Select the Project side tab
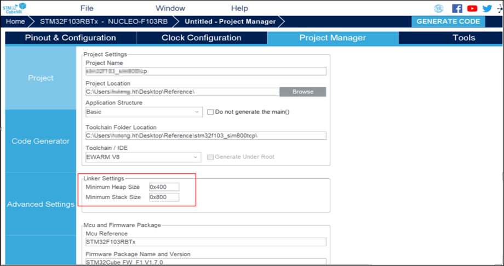 41,78
